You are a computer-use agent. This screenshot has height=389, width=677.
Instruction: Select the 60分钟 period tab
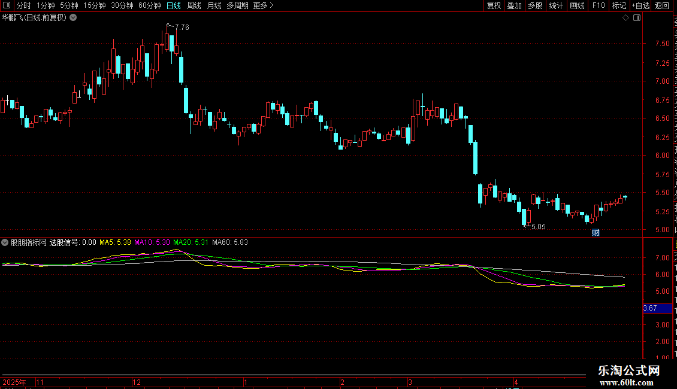149,5
